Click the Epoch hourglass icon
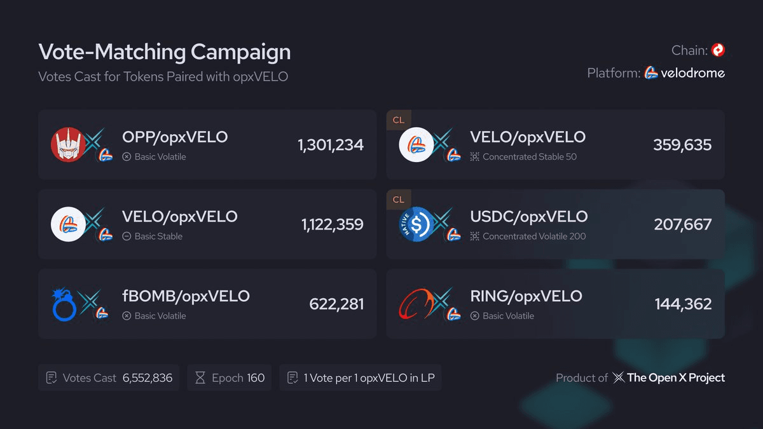Image resolution: width=763 pixels, height=429 pixels. 200,378
